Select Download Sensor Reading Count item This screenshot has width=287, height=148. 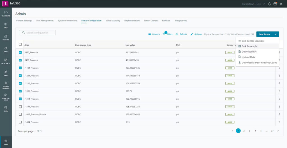(257, 63)
